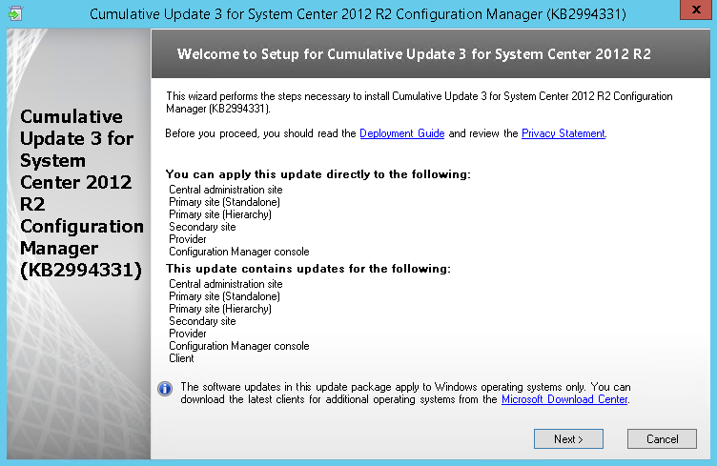Click the welcome banner title text
Image resolution: width=717 pixels, height=466 pixels.
(x=414, y=54)
